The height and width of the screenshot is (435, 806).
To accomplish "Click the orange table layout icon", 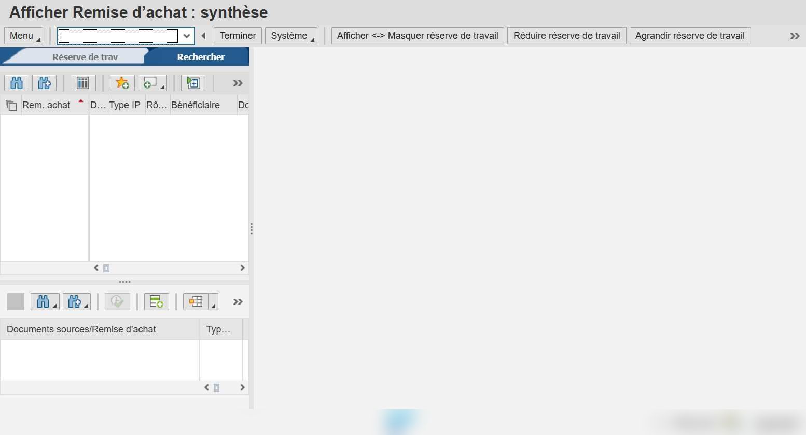I will point(196,301).
